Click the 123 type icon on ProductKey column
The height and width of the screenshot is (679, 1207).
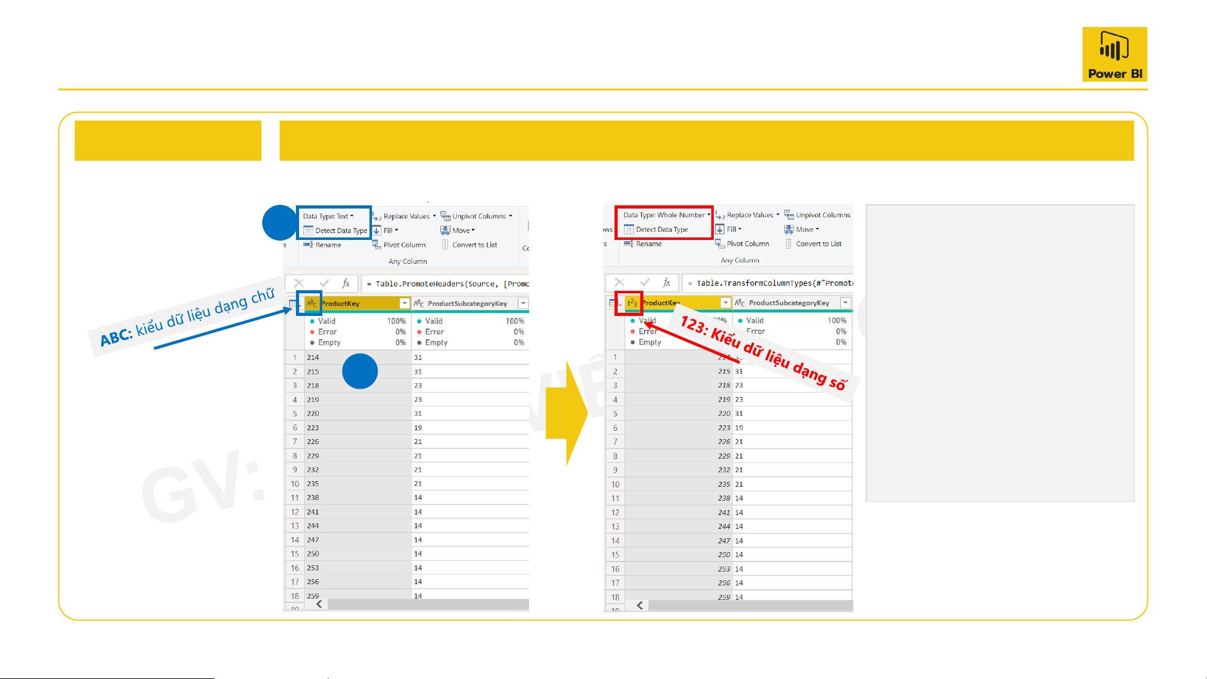pos(631,303)
